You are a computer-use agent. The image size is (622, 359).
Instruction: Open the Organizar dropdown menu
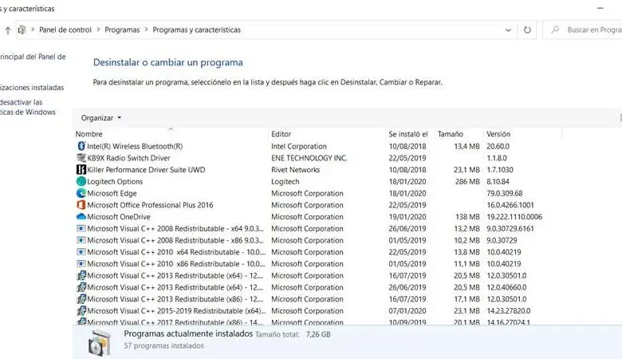tap(101, 117)
